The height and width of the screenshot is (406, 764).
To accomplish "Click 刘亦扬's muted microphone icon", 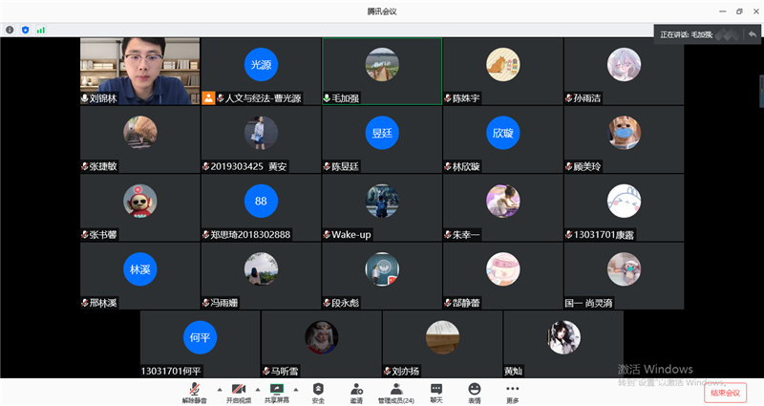I will point(388,372).
